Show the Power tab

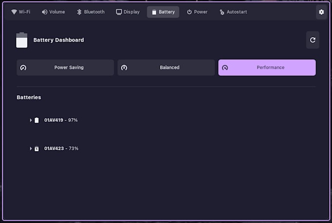click(197, 12)
